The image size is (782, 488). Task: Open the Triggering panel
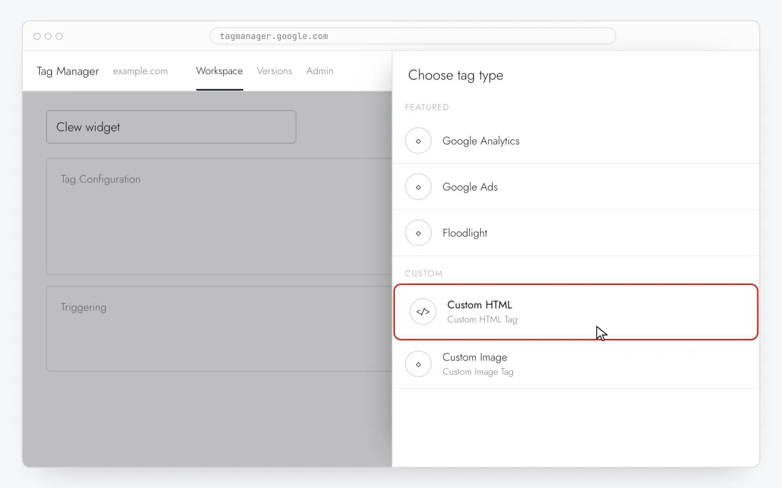click(x=219, y=329)
